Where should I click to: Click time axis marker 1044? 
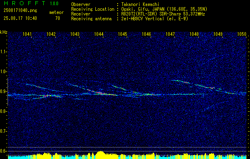[99, 34]
